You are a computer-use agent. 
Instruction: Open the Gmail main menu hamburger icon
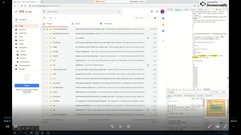click(x=16, y=12)
